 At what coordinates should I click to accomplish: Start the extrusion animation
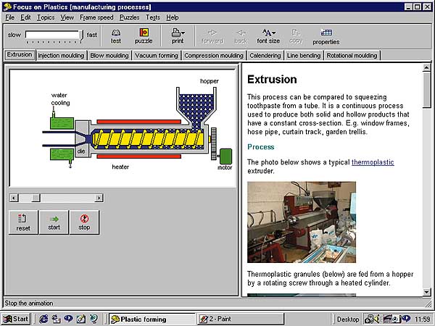click(54, 222)
